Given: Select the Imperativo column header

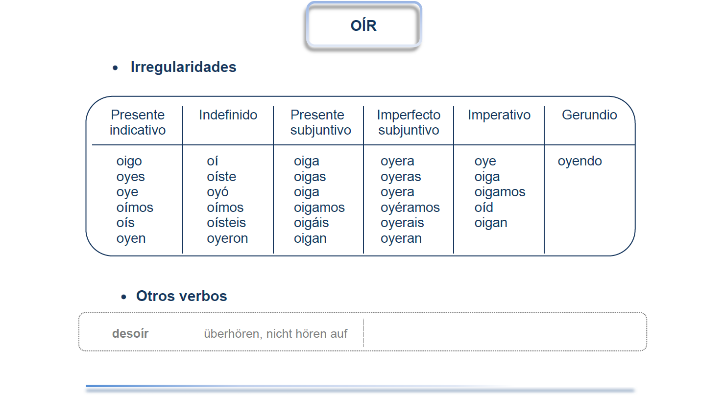Looking at the screenshot, I should click(x=499, y=115).
